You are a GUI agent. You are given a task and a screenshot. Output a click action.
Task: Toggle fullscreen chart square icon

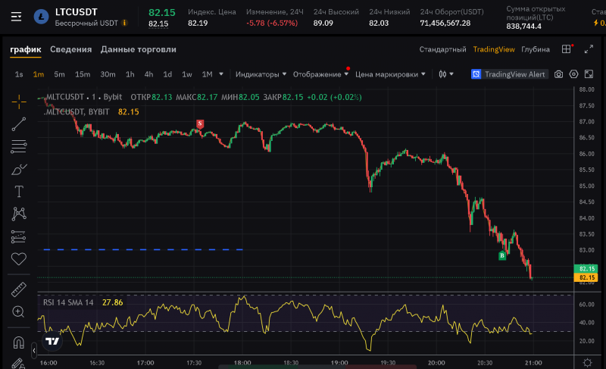coord(589,73)
